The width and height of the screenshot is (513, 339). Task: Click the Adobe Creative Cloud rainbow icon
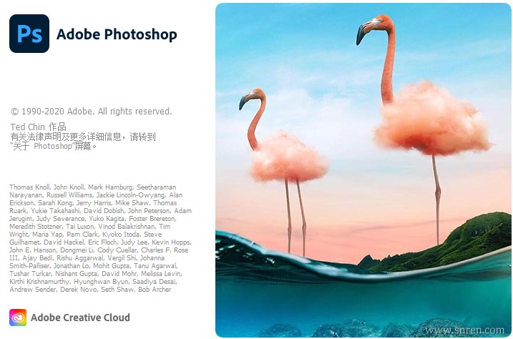tap(18, 318)
